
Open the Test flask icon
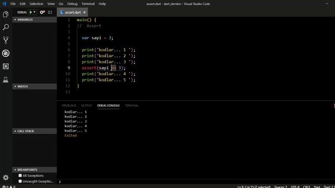coord(6,79)
